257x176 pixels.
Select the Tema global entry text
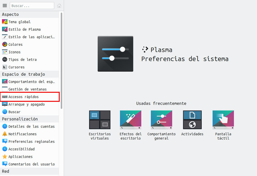pos(20,22)
